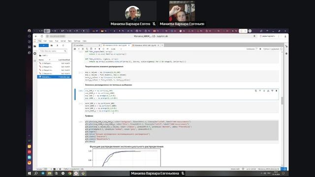Open the Edit menu
Viewport: 315px width, 177px height.
[45, 41]
